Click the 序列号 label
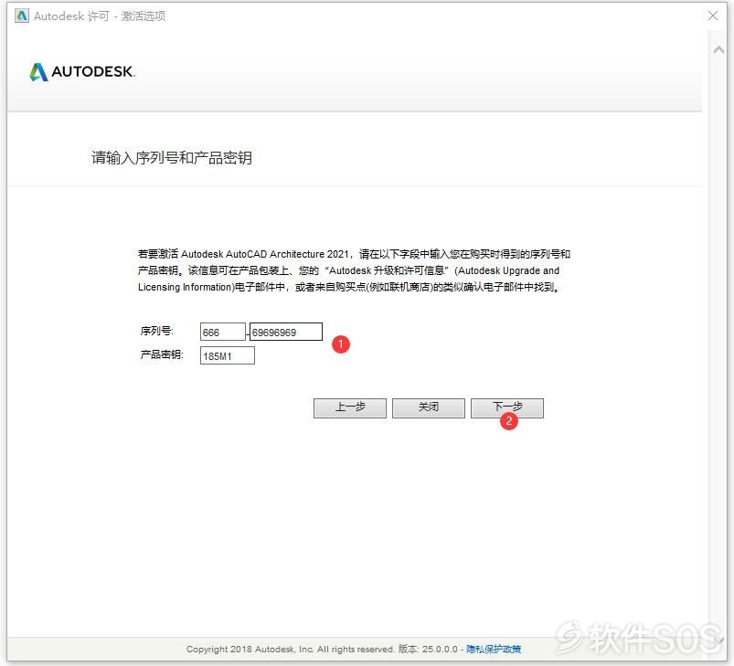The image size is (734, 666). point(157,331)
